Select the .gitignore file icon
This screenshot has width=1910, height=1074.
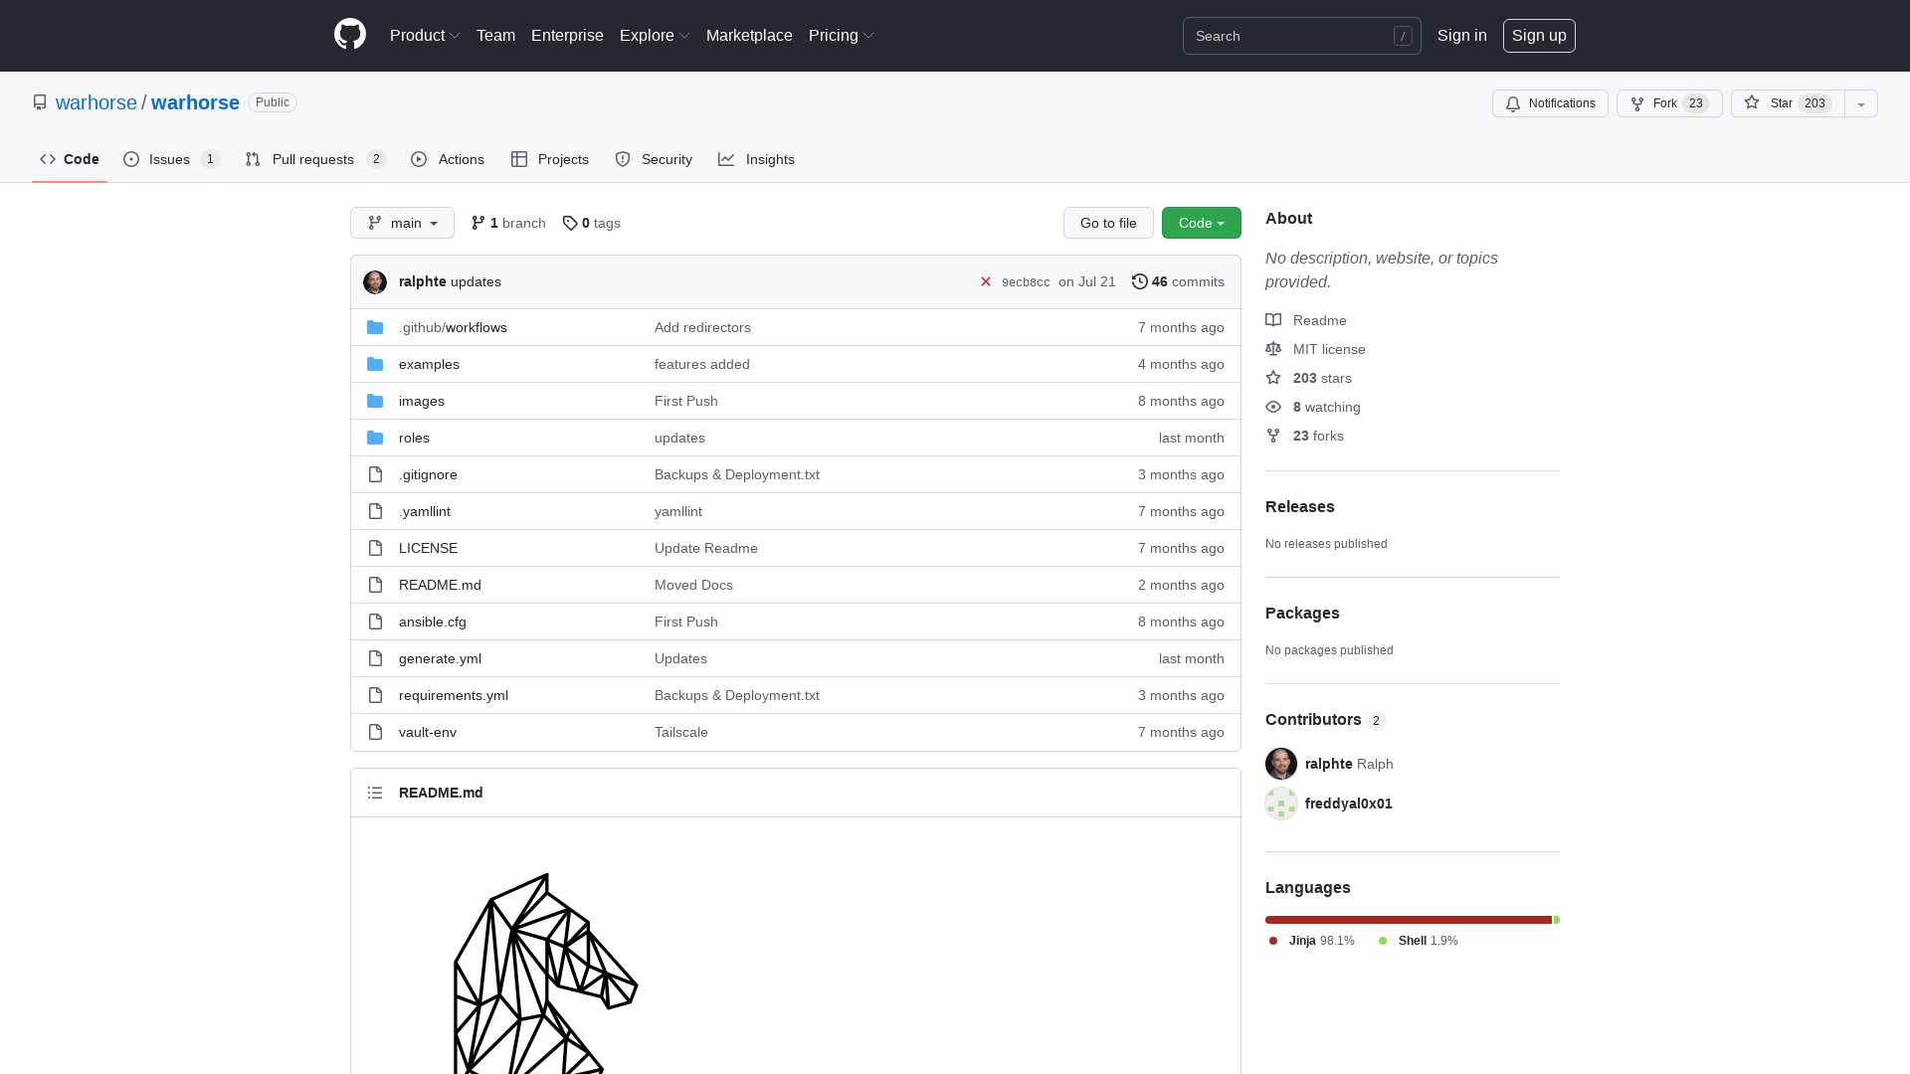pos(375,474)
